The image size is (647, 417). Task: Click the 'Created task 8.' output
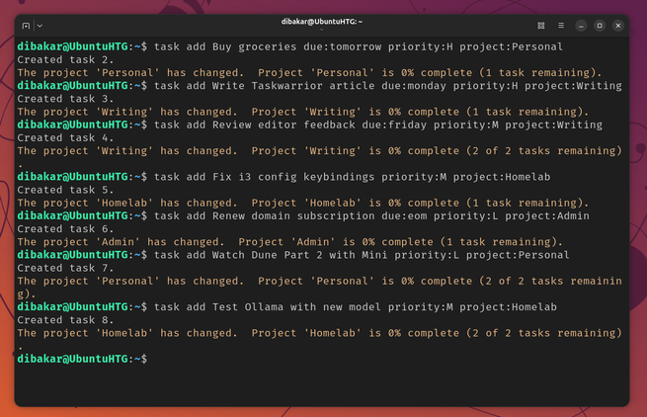click(x=65, y=320)
